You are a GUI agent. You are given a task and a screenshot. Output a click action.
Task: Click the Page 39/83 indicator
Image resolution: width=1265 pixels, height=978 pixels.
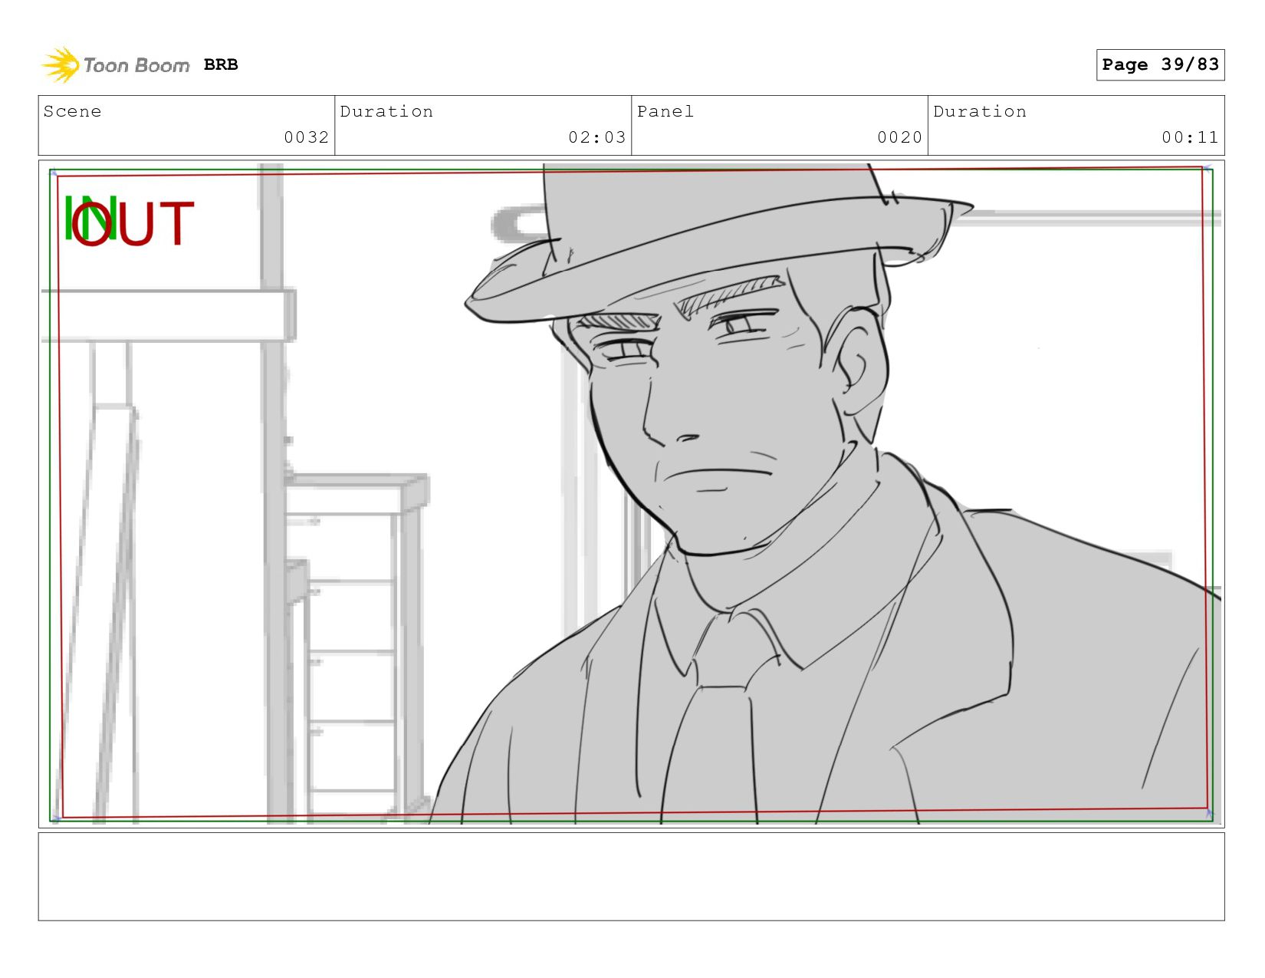pos(1160,64)
